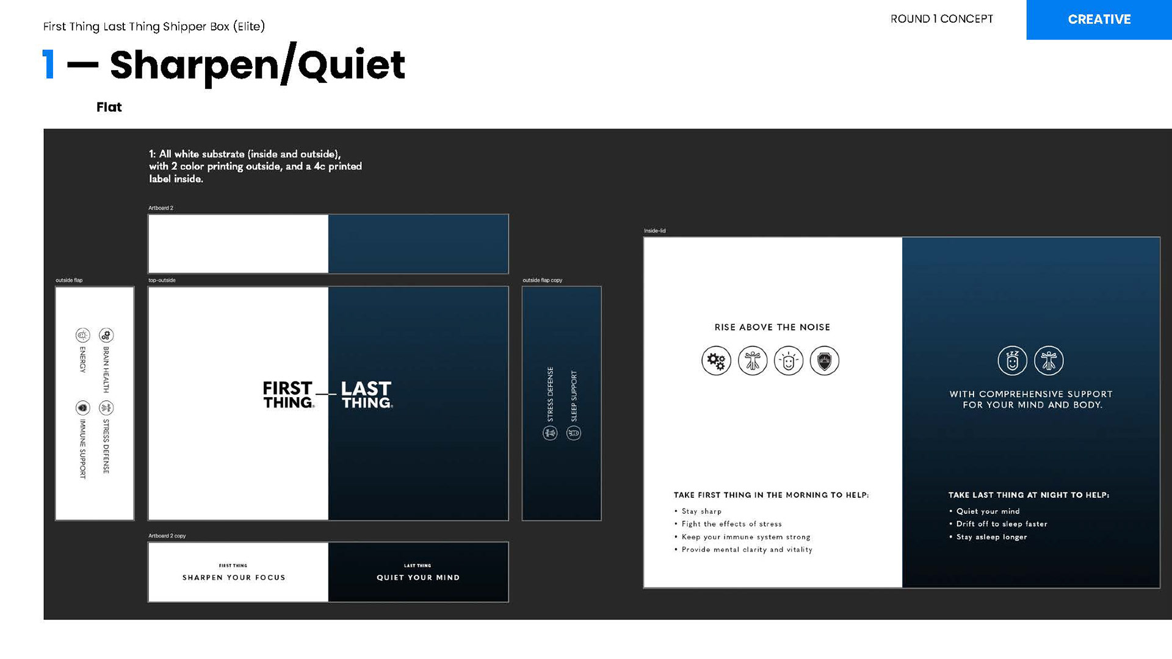Image resolution: width=1172 pixels, height=659 pixels.
Task: Click the sleeping face zzz icon on blue panel
Action: click(x=1012, y=361)
